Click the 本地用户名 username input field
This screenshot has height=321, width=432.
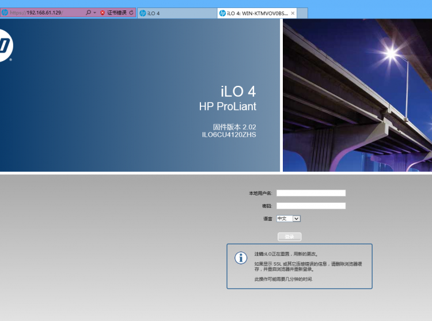click(311, 193)
